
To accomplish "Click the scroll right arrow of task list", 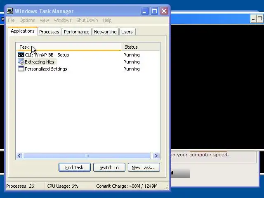I will (x=156, y=156).
